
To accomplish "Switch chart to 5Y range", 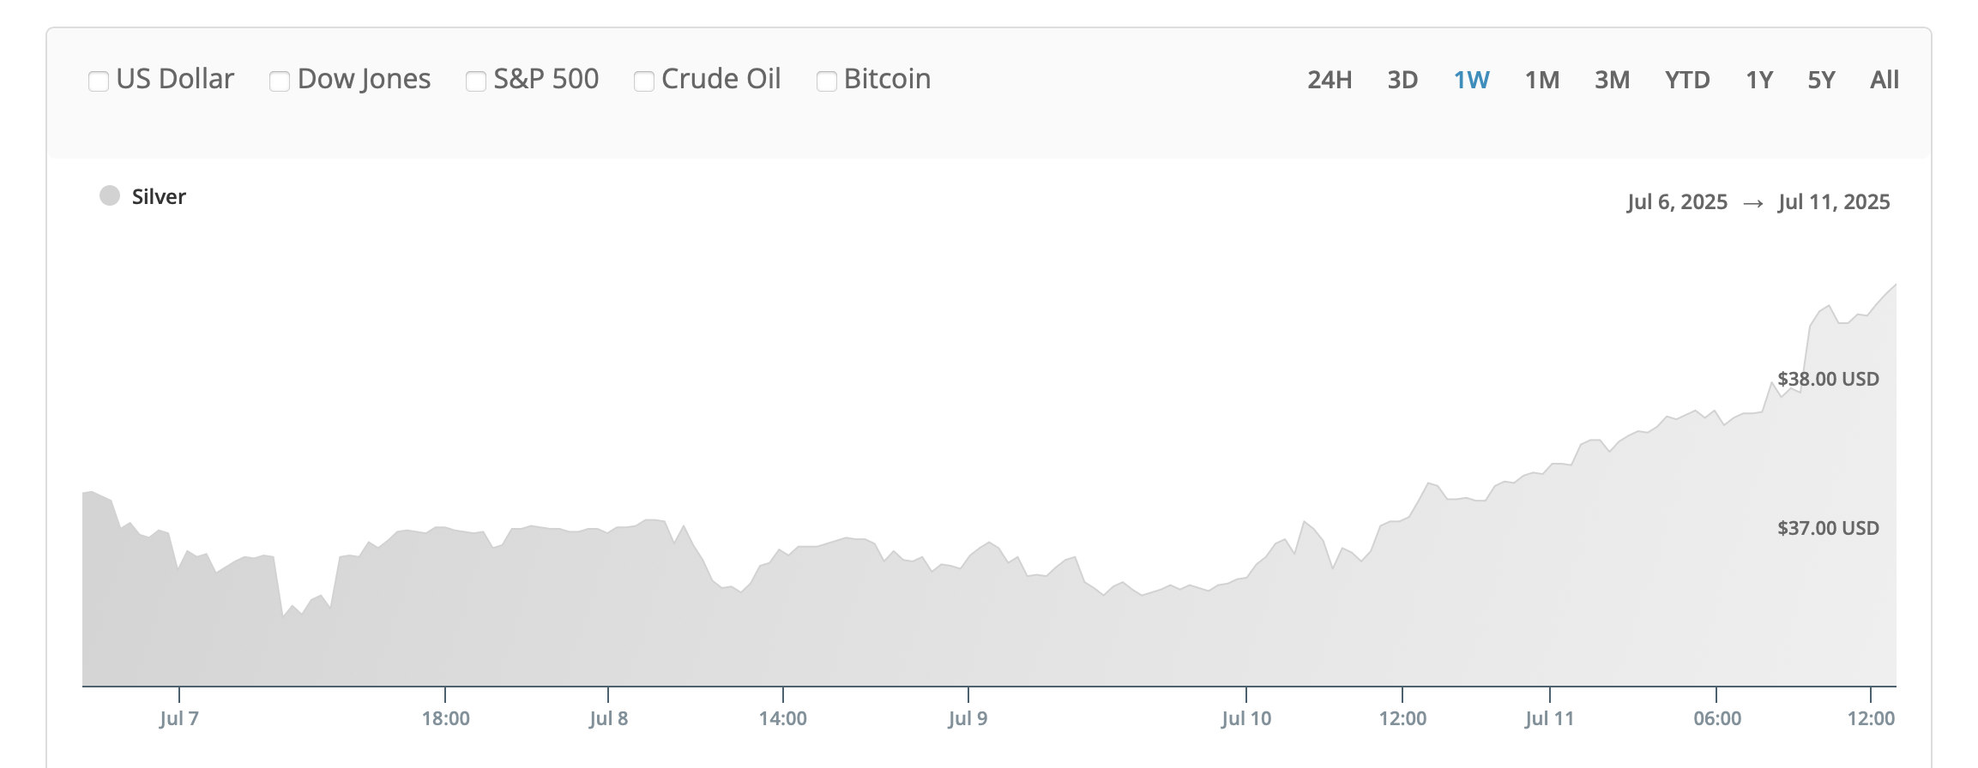I will coord(1821,80).
